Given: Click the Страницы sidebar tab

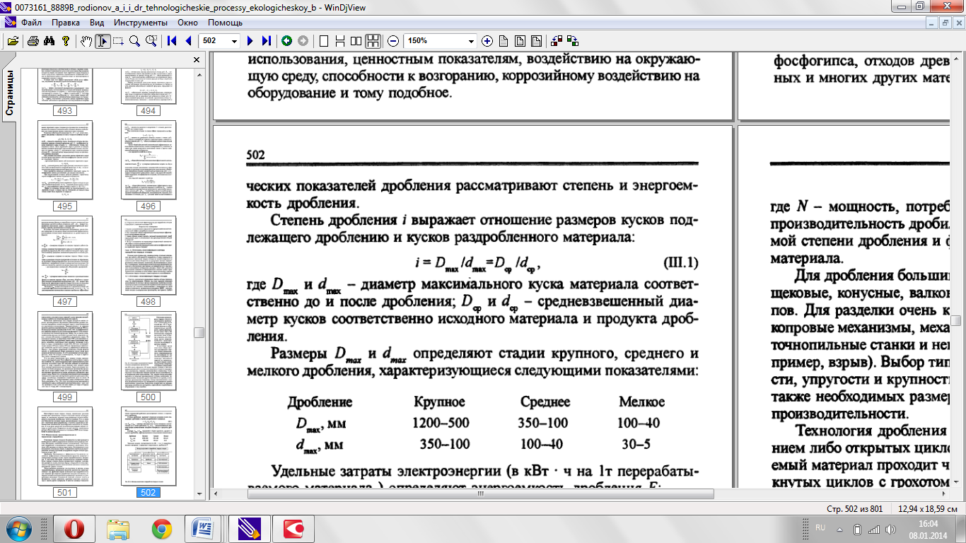Looking at the screenshot, I should tap(9, 93).
